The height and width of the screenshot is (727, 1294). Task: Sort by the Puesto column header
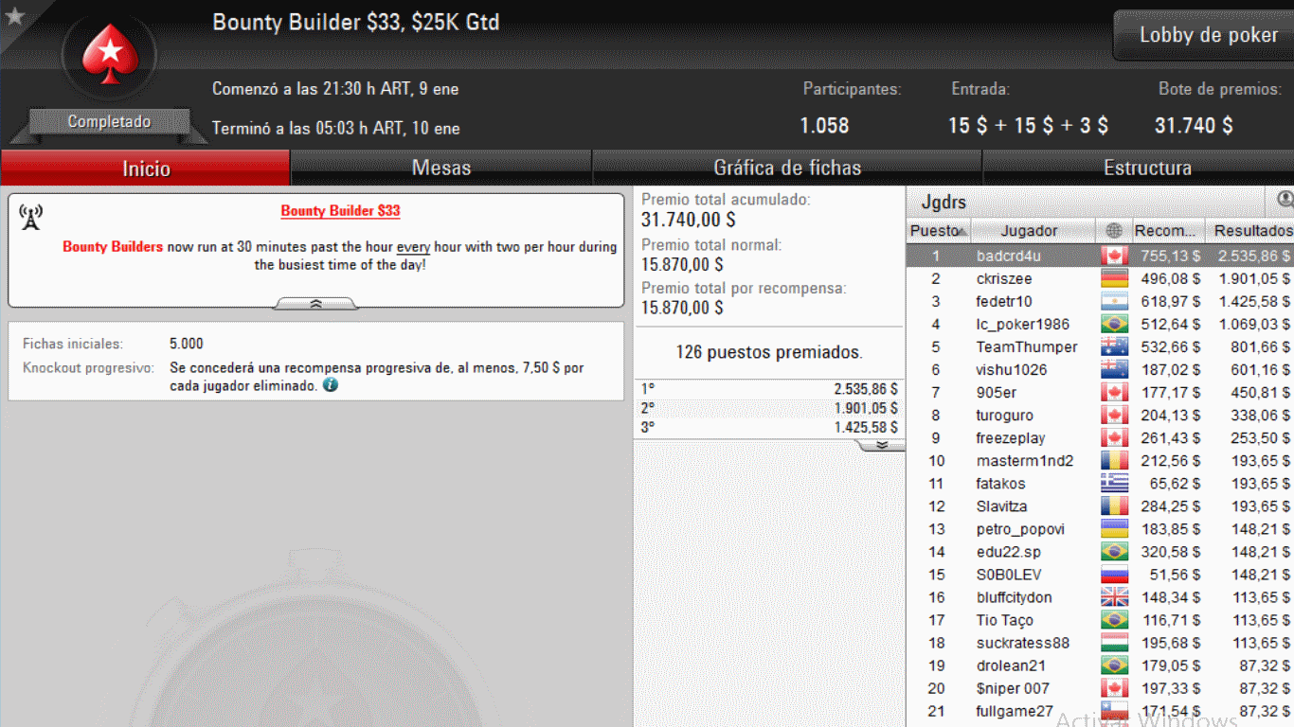pos(939,231)
